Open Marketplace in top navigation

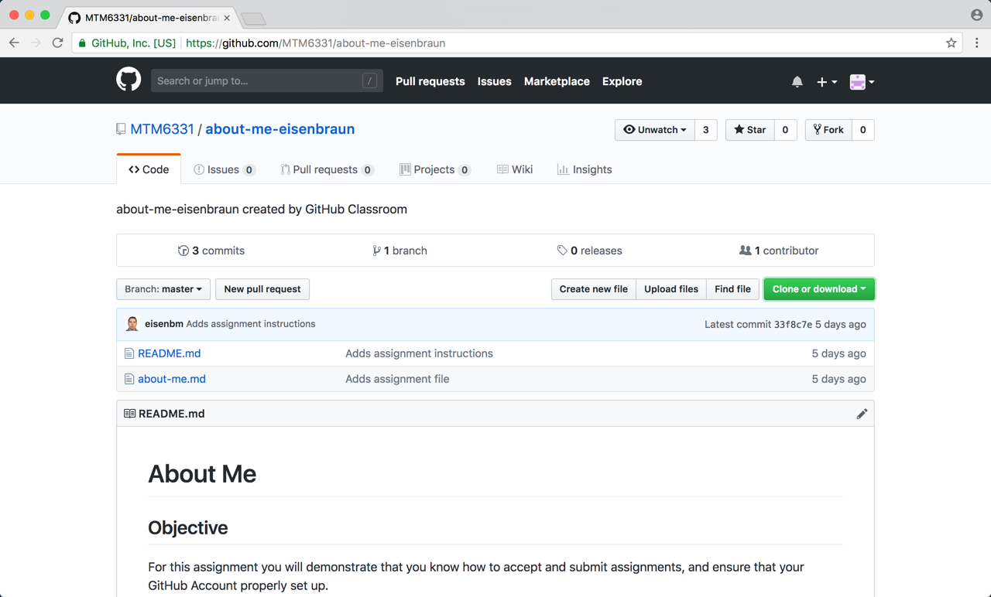[557, 81]
